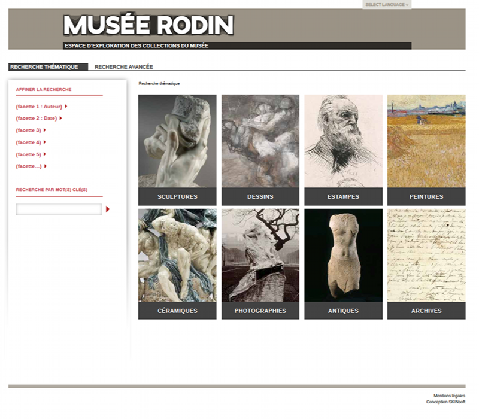Screen dimensions: 479x419
Task: Expand facette 2 : Date filter
Action: coord(39,118)
